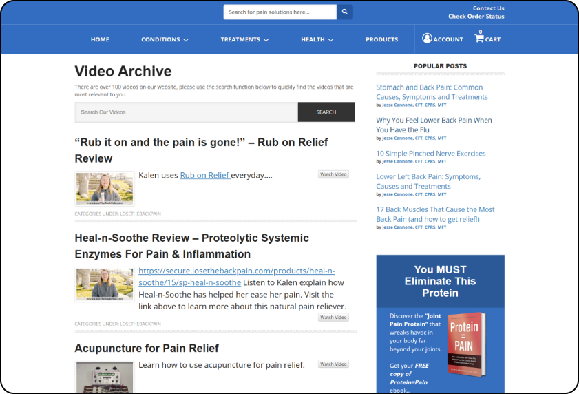Open the shopping Cart icon
The height and width of the screenshot is (394, 579).
point(479,38)
